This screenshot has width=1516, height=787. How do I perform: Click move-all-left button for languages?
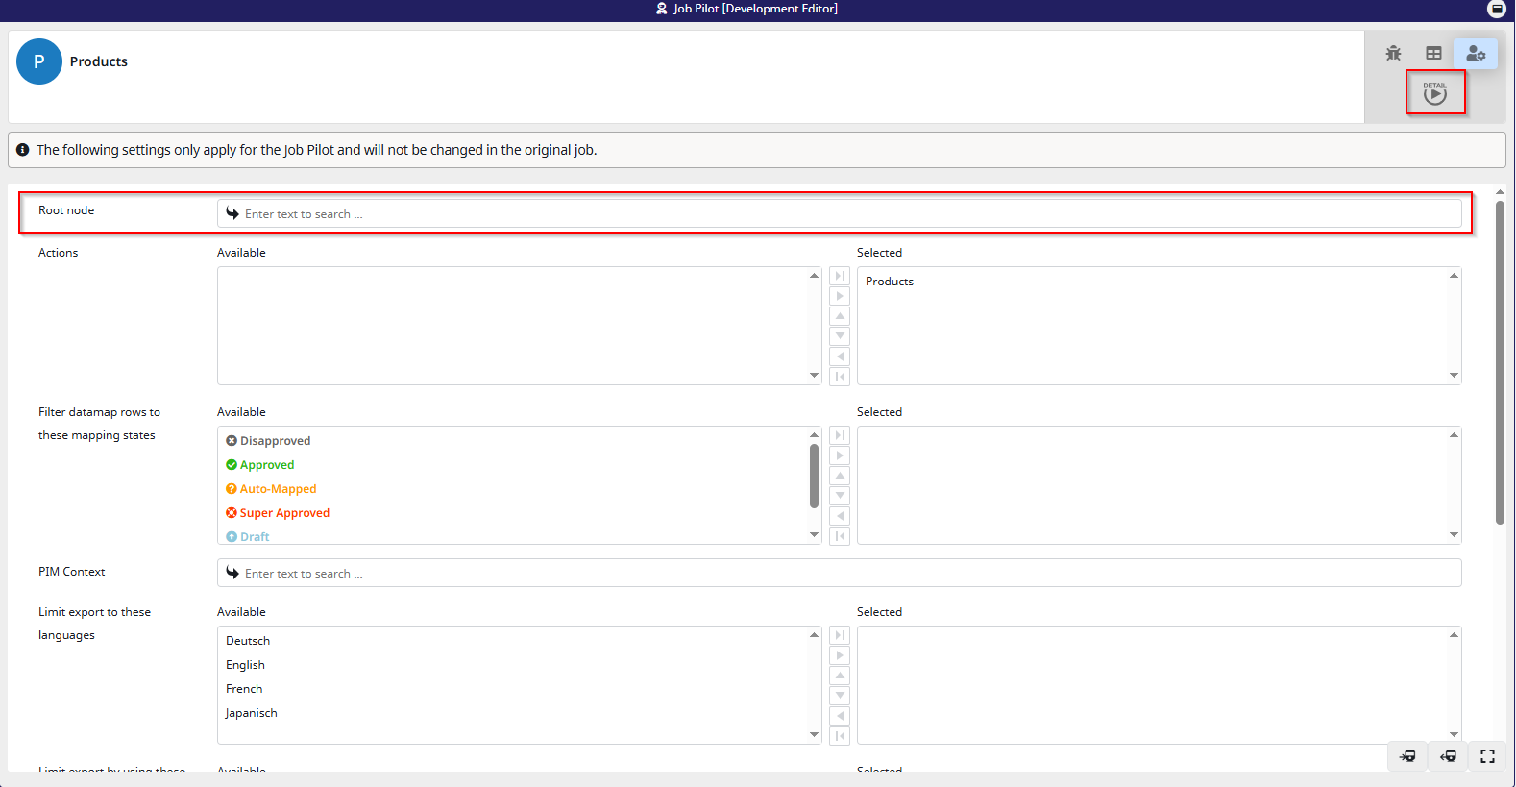[840, 736]
